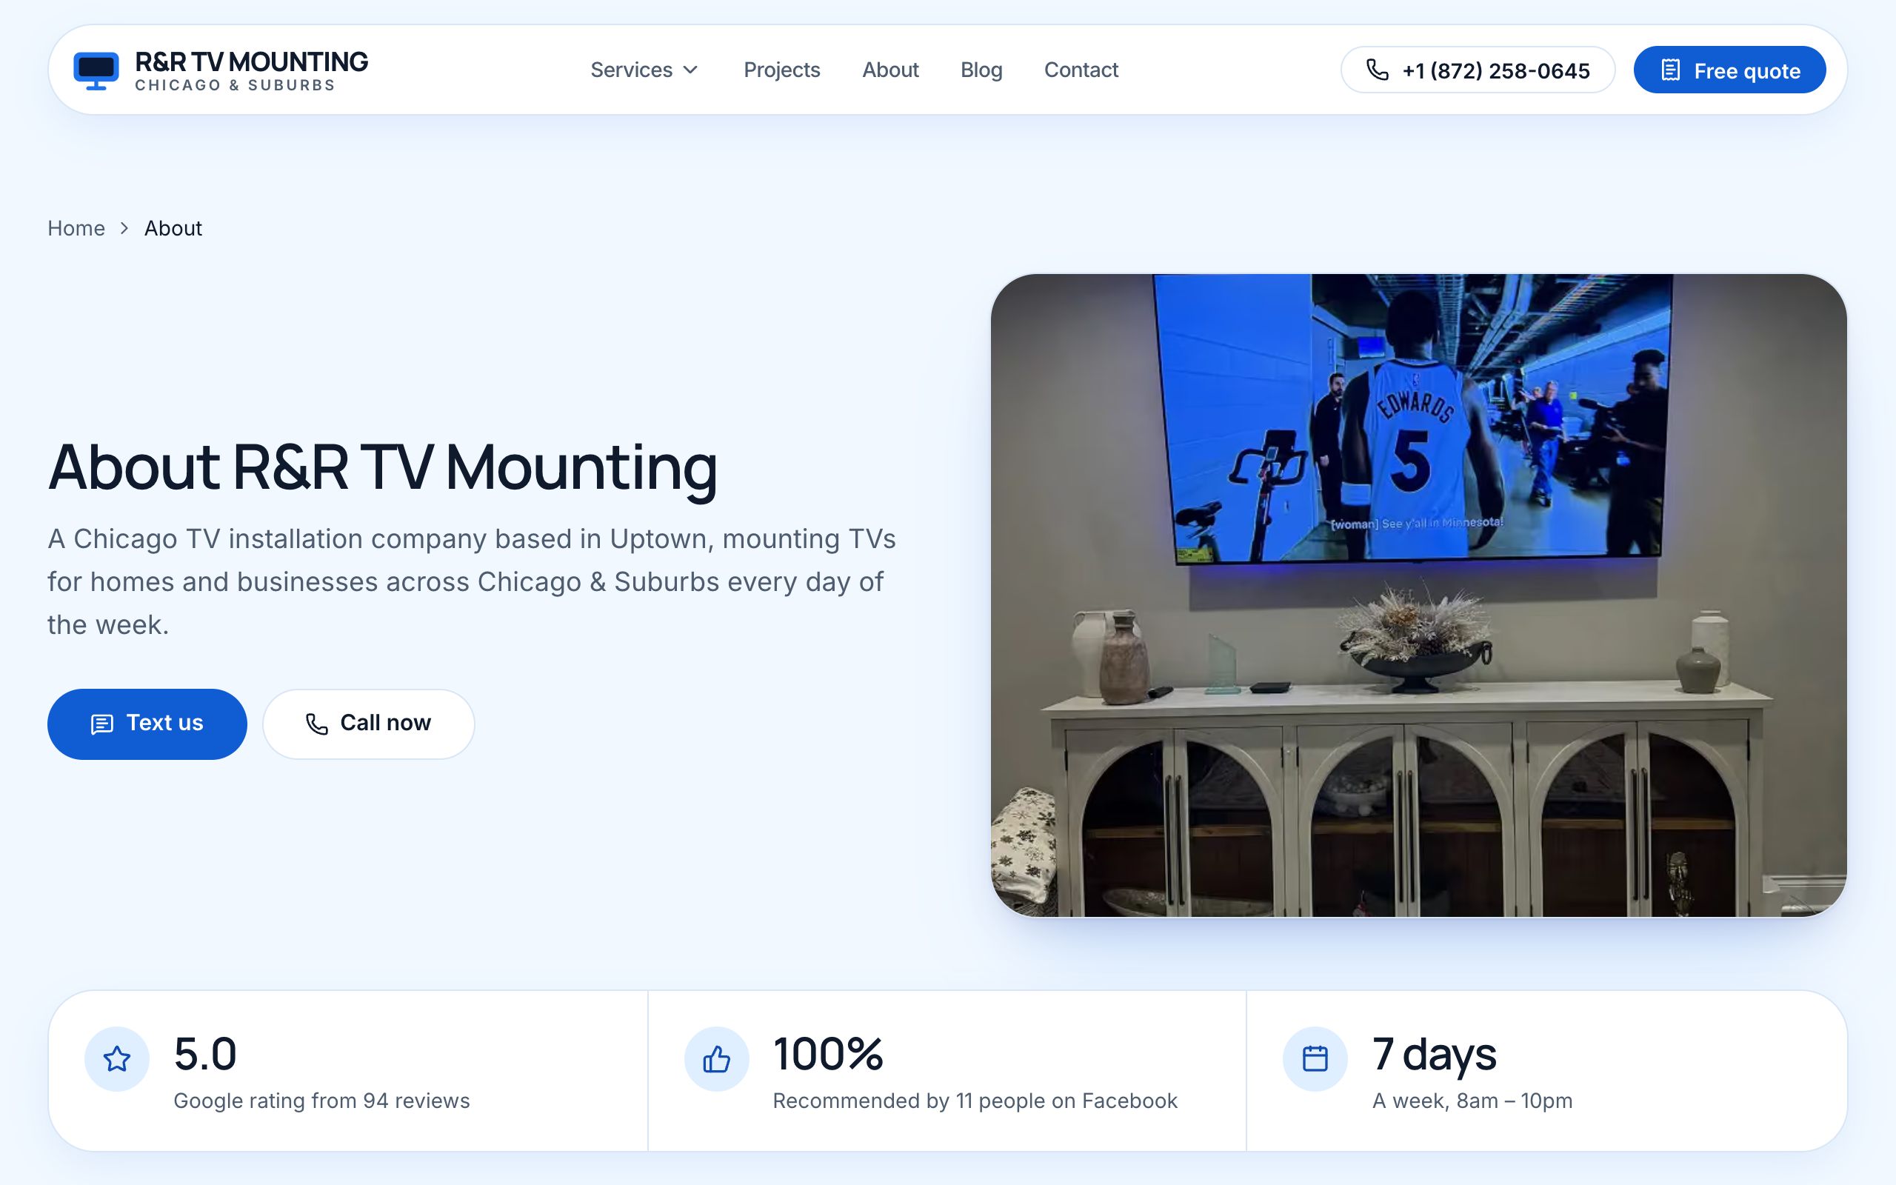1896x1185 pixels.
Task: Expand the Services dropdown chevron
Action: 690,70
